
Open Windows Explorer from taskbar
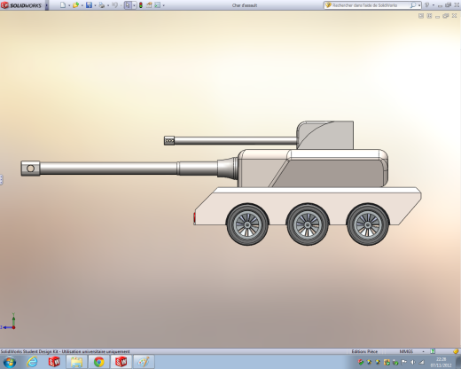pyautogui.click(x=76, y=362)
